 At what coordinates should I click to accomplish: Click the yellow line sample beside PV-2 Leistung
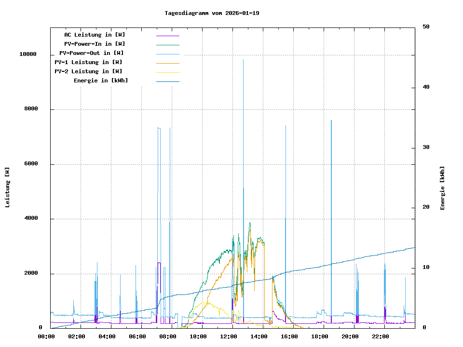tap(167, 72)
